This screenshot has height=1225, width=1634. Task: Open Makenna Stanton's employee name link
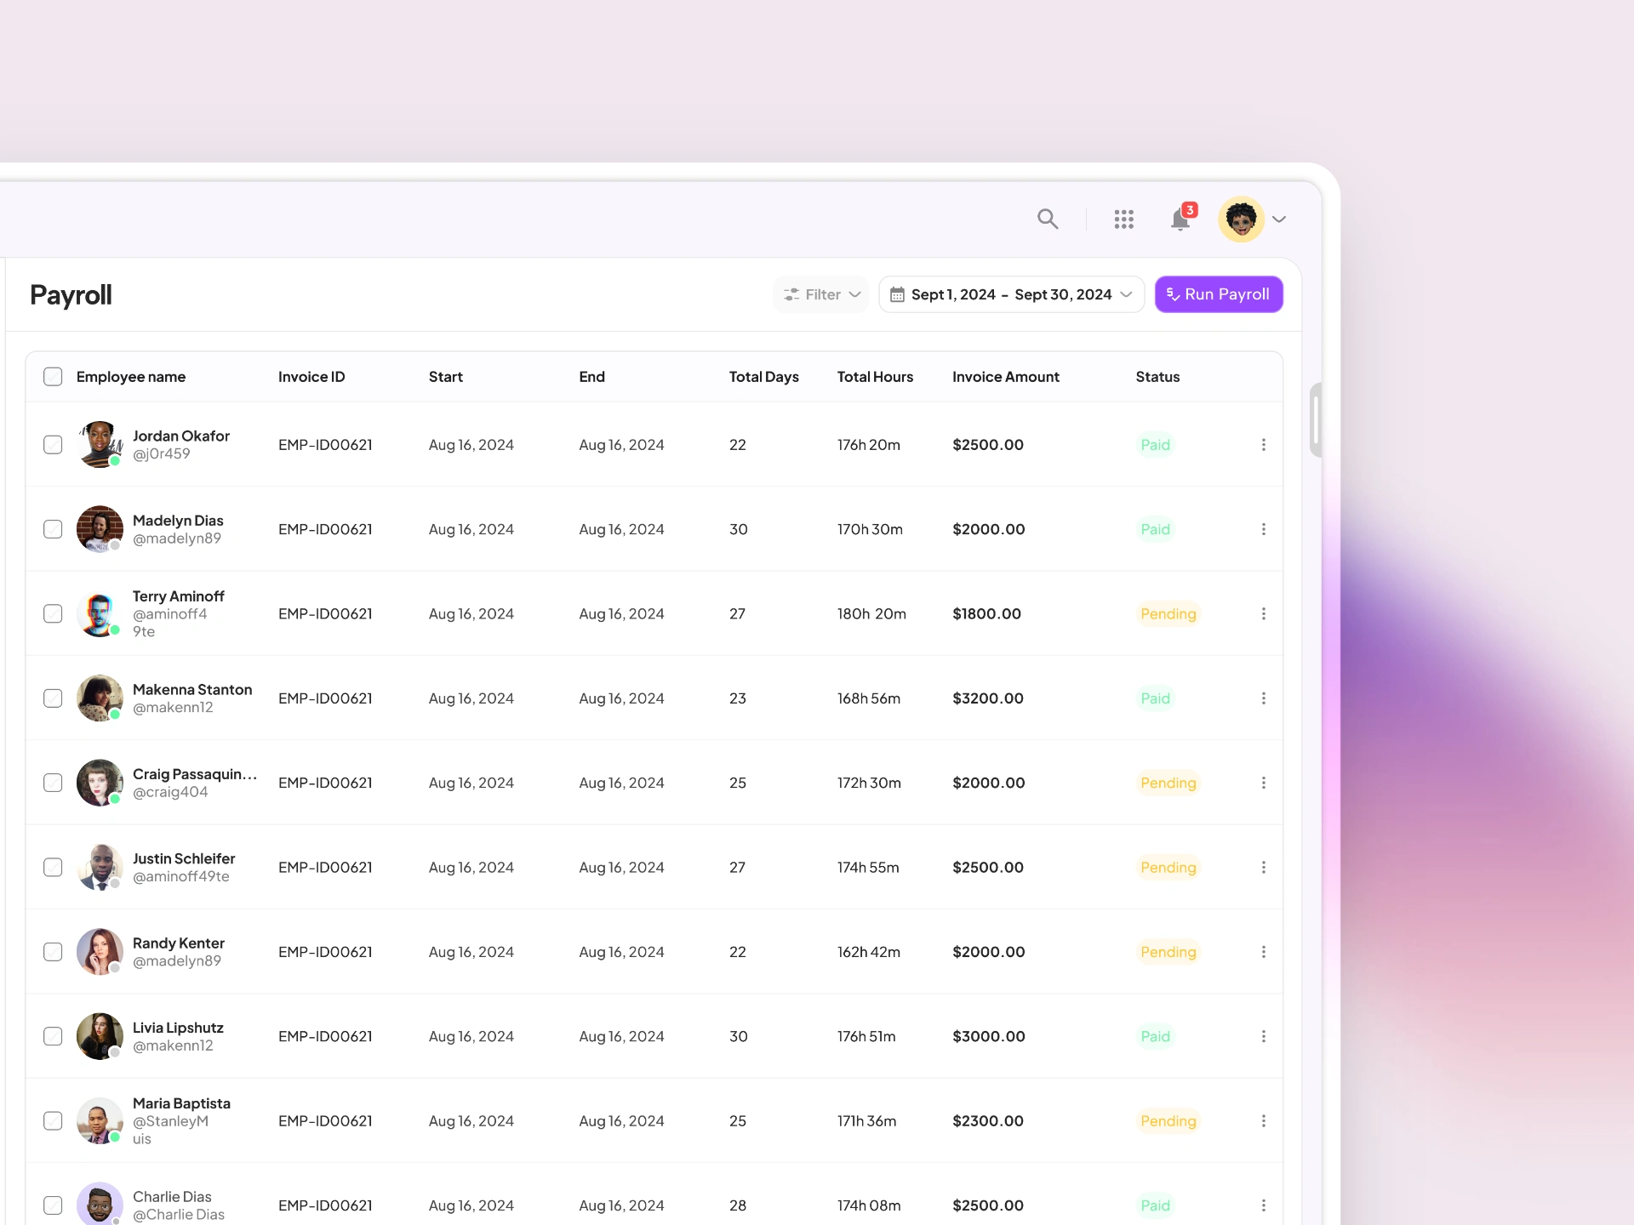192,690
